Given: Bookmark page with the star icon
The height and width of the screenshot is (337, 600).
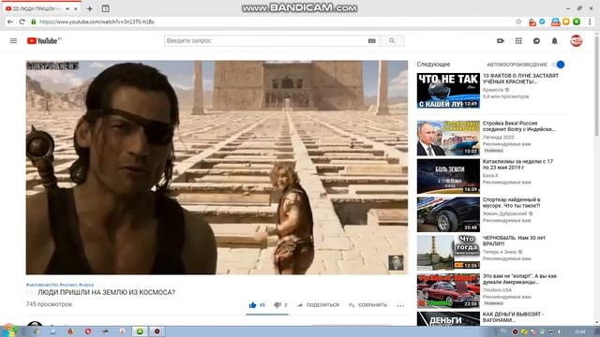Looking at the screenshot, I should (x=518, y=22).
